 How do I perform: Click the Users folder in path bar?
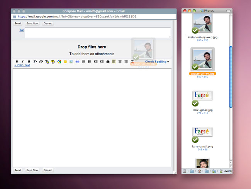(x=192, y=171)
